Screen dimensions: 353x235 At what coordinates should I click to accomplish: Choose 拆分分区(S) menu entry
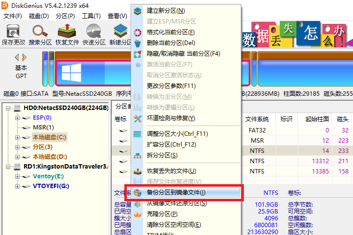coord(186,155)
